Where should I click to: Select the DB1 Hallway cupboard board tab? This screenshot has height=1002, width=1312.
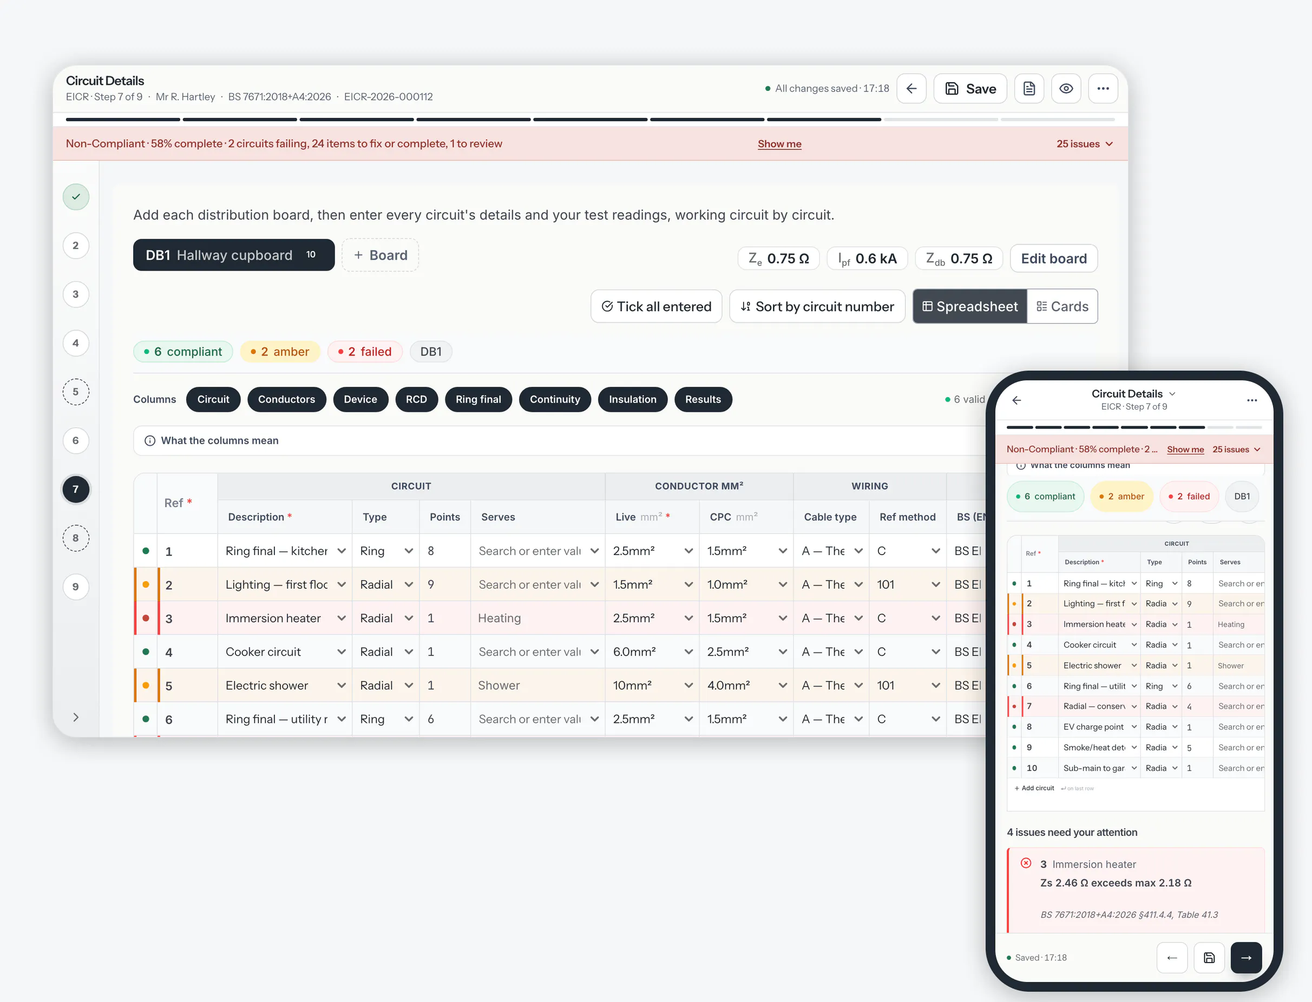point(233,255)
